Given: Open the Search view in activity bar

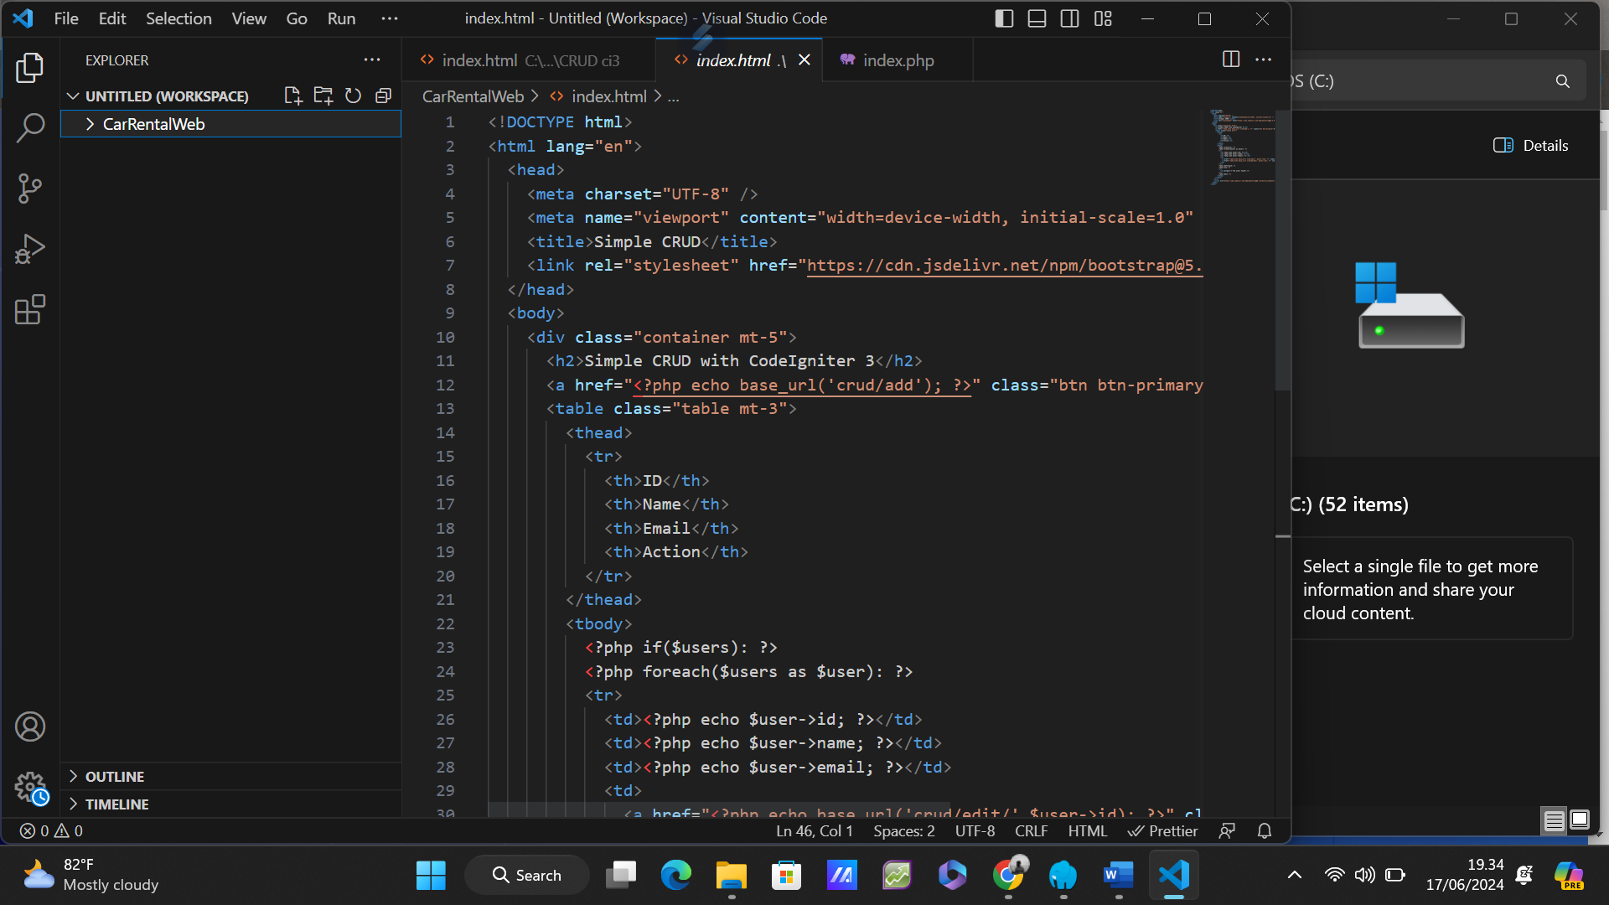Looking at the screenshot, I should point(30,128).
